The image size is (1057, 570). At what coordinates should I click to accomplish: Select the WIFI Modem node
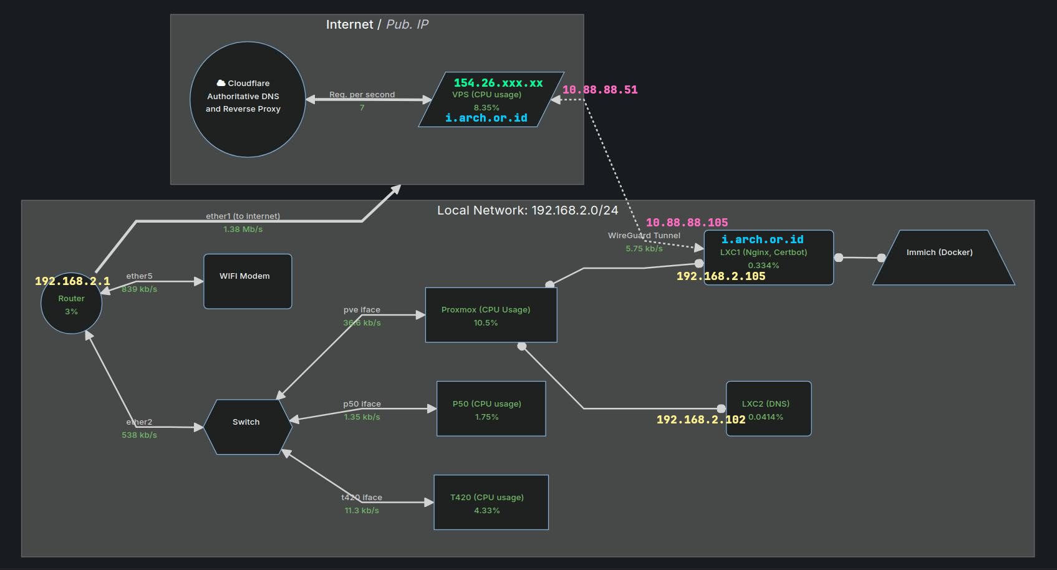(x=248, y=281)
